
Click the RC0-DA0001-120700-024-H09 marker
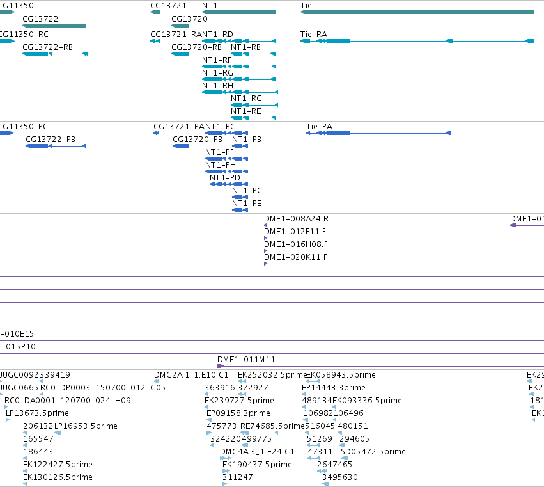6,407
